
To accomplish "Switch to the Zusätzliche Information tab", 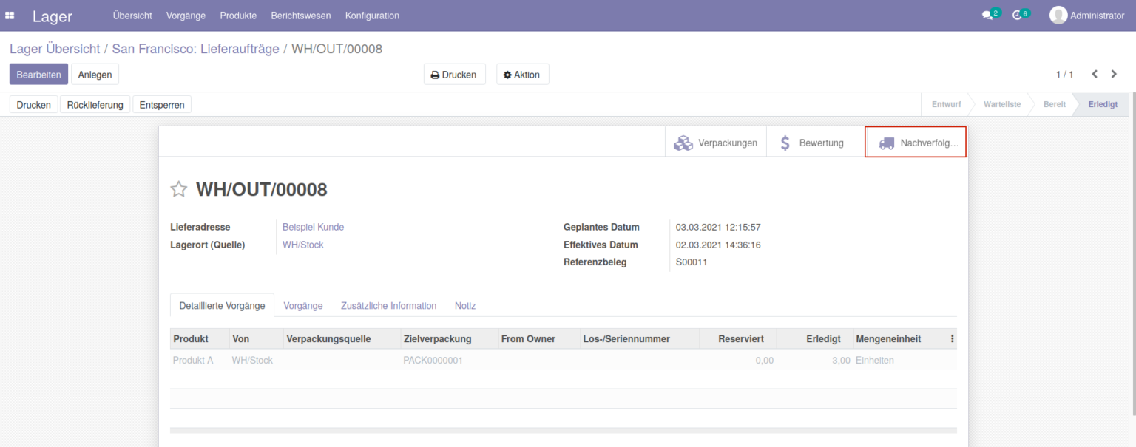I will click(388, 305).
